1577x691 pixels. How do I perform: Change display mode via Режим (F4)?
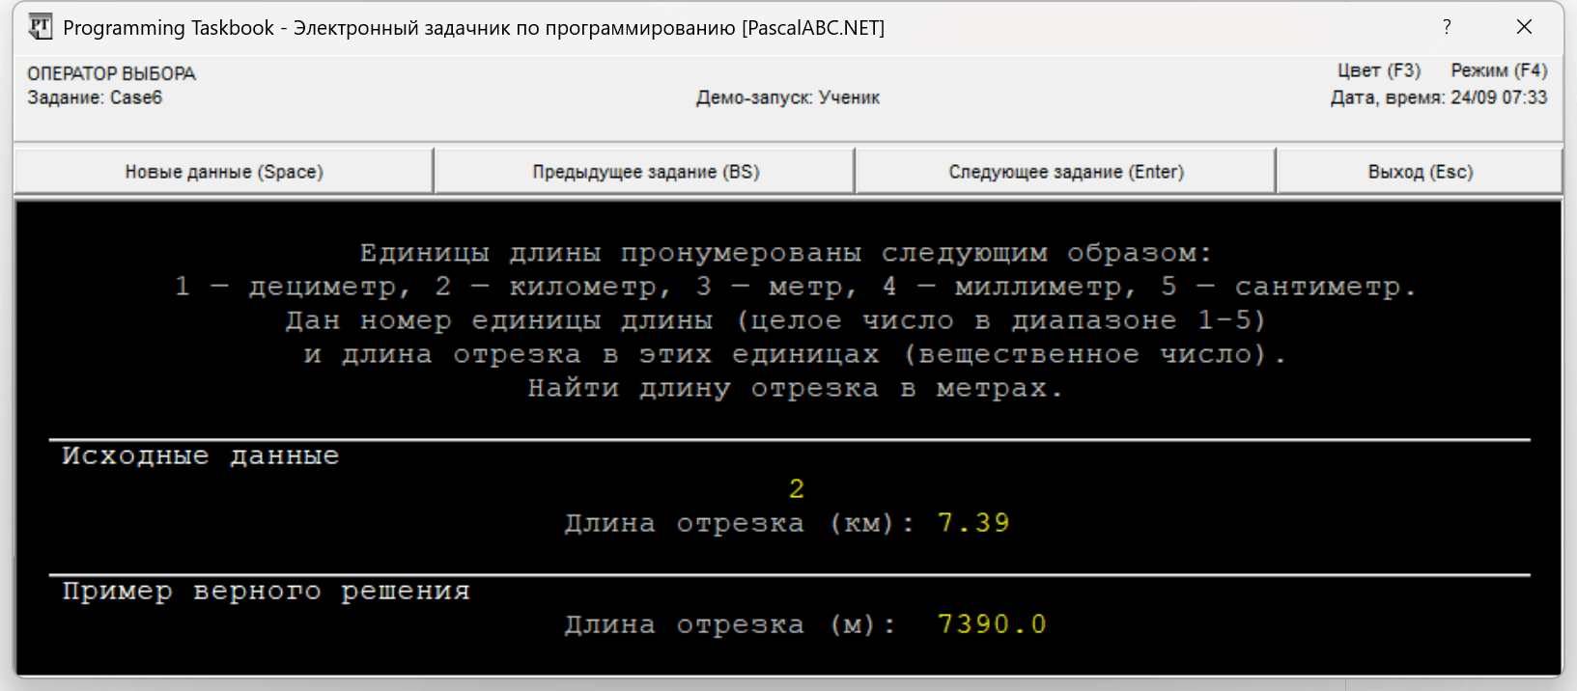pos(1498,70)
